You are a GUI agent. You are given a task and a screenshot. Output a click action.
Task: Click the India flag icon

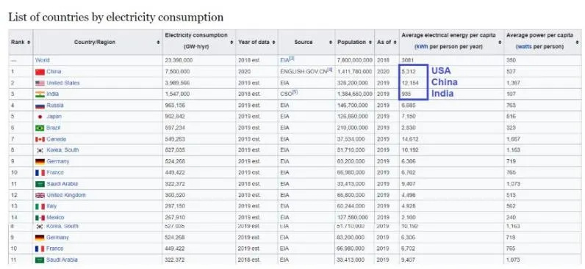(40, 94)
